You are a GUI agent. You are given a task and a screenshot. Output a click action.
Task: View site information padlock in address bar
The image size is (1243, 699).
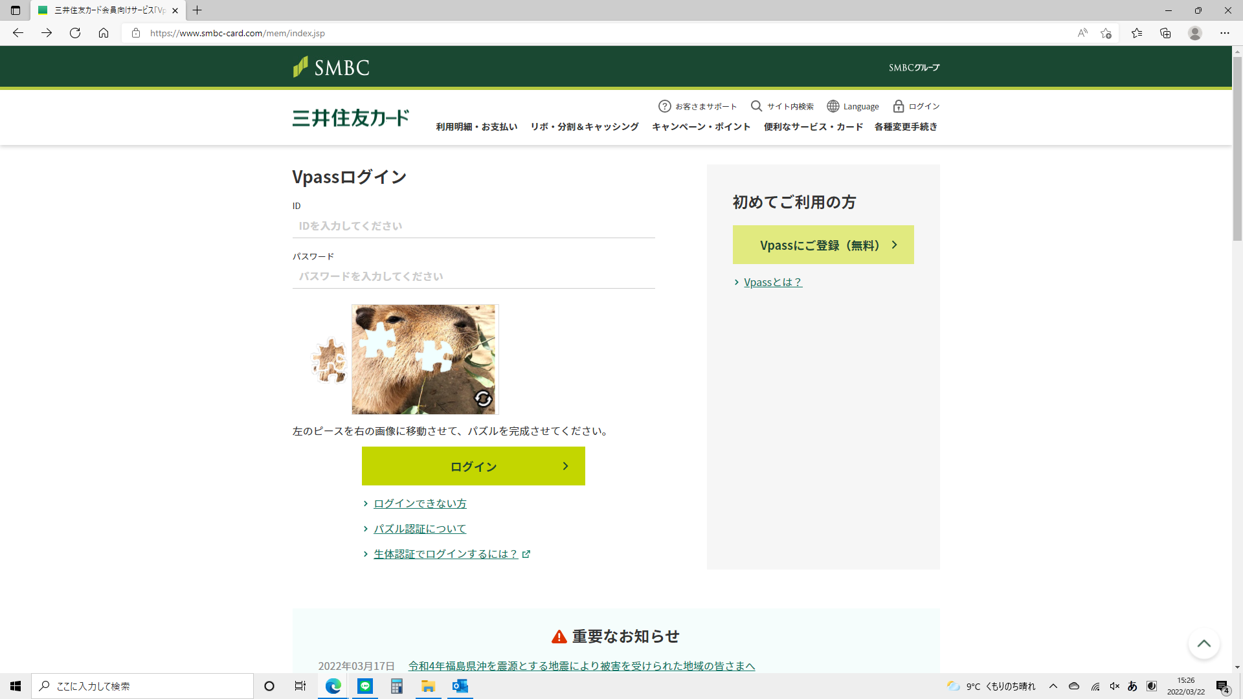[x=136, y=33]
